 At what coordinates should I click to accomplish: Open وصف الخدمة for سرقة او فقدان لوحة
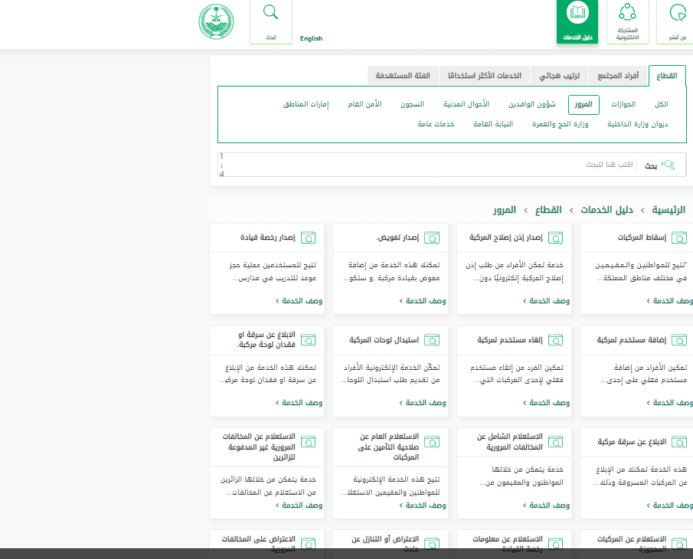pos(299,403)
